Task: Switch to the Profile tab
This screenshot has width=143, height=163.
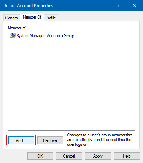Action: point(51,18)
